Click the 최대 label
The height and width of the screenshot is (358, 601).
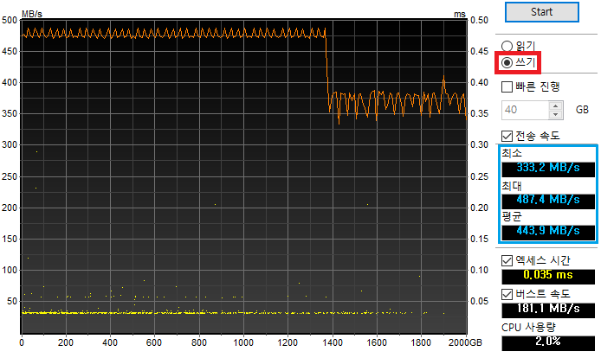(512, 186)
